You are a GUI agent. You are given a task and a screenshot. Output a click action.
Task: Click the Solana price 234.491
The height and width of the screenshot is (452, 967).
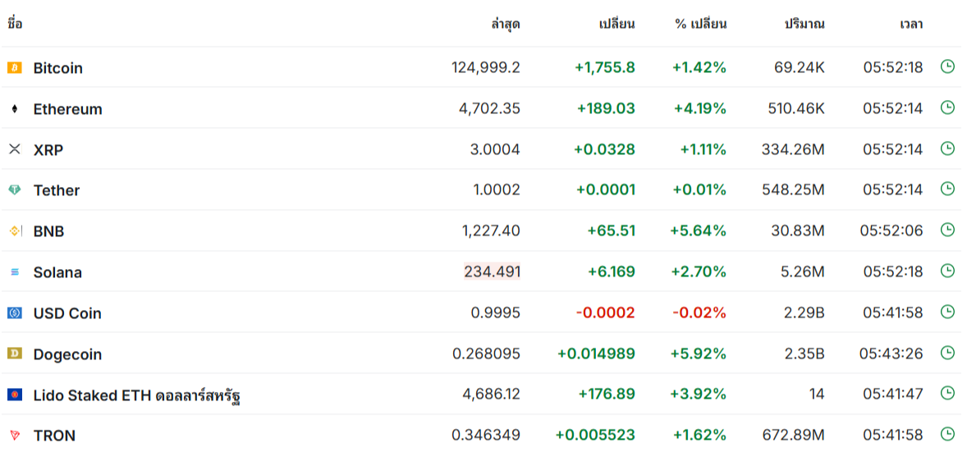tap(492, 272)
